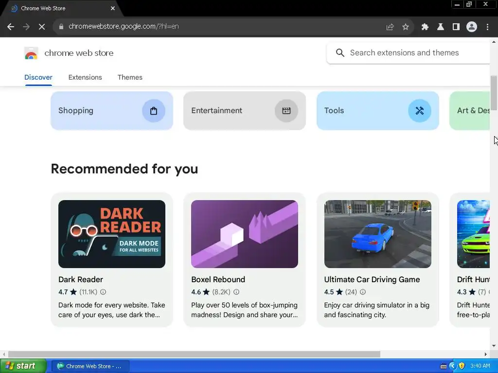Click the keyboard icon in the system tray
Screen dimensions: 498x373
pyautogui.click(x=444, y=366)
